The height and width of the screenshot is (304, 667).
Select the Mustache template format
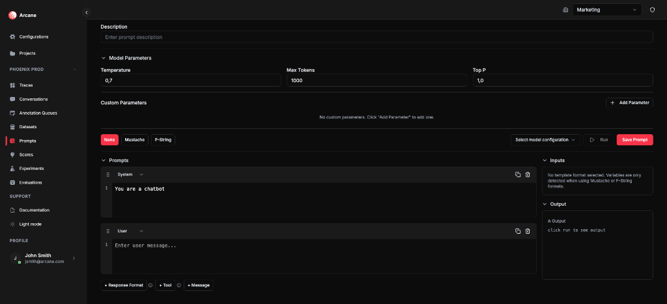(x=134, y=139)
